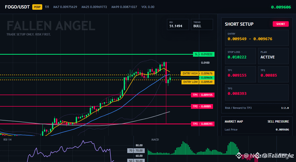296x162 pixels.
Task: Click the TRADE SETUP ONLY. RISK FIRST. subtitle
Action: click(x=28, y=34)
